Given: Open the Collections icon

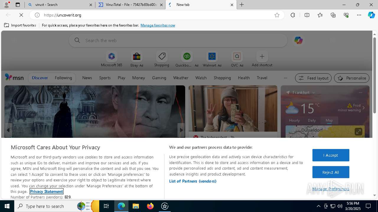Looking at the screenshot, I should pyautogui.click(x=333, y=15).
